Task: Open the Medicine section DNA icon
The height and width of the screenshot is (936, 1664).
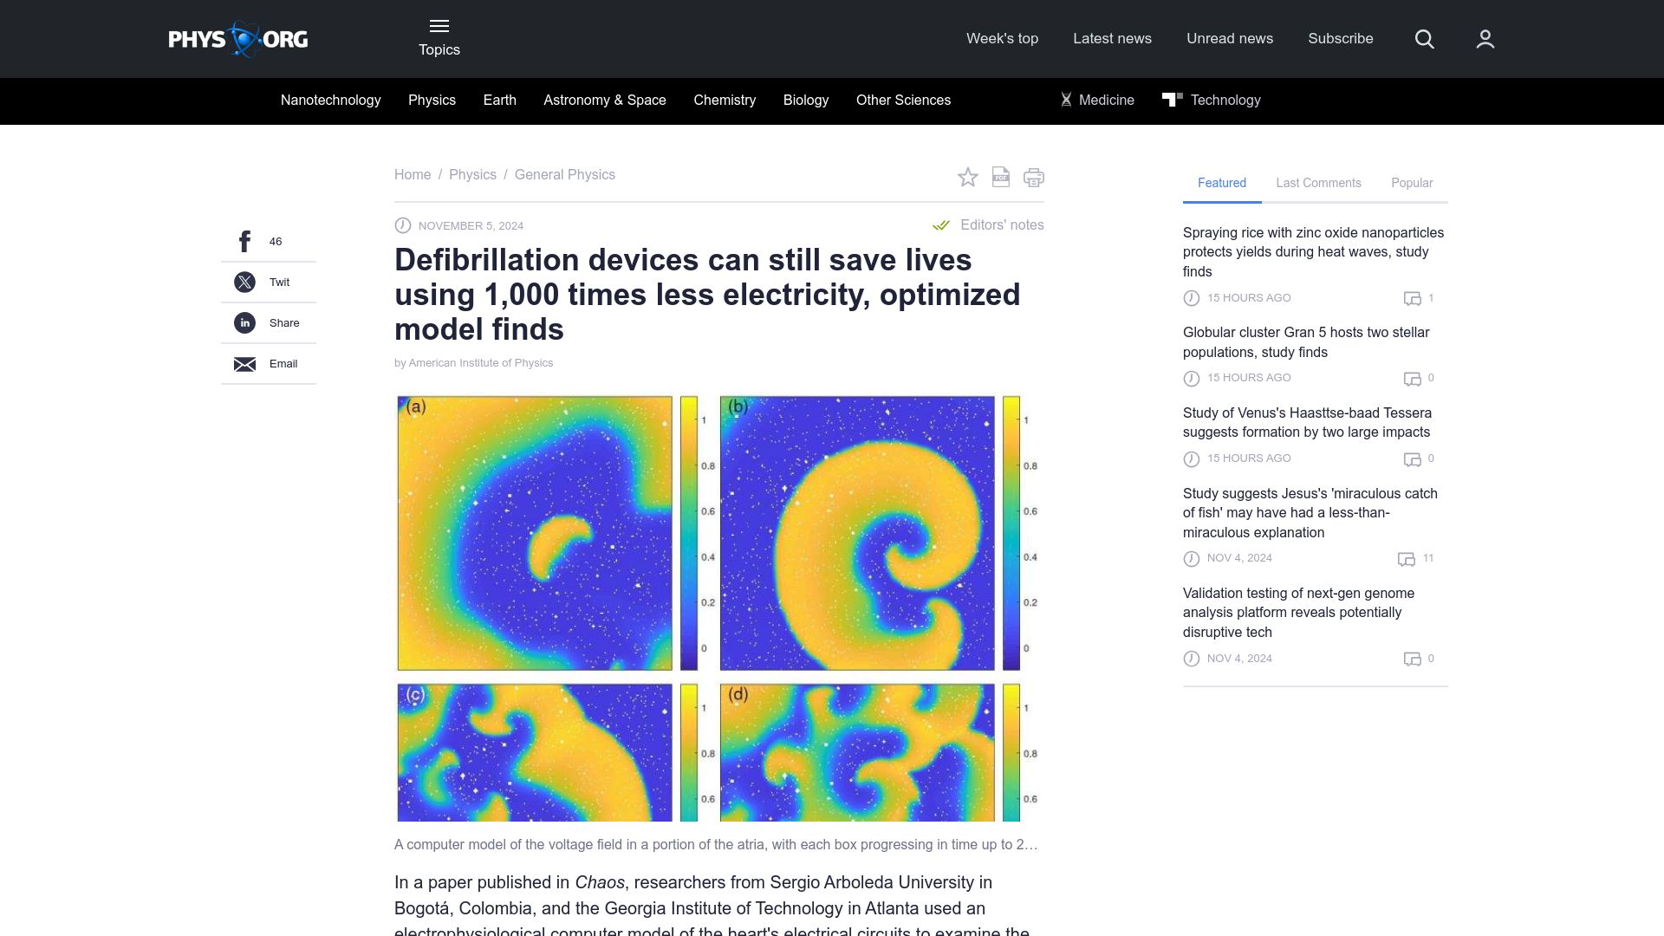Action: click(1066, 101)
